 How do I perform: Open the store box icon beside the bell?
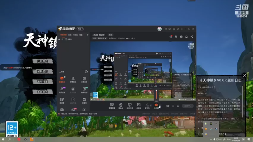coord(181,37)
